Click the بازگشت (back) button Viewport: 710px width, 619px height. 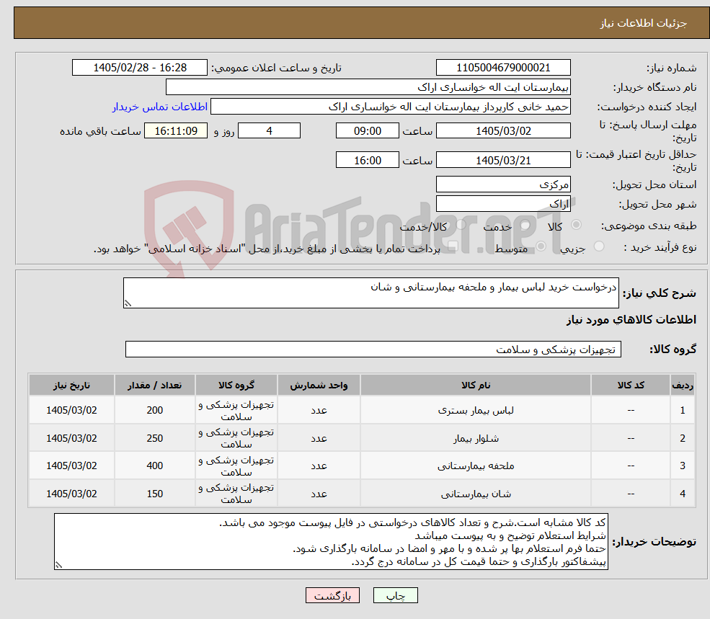point(332,595)
